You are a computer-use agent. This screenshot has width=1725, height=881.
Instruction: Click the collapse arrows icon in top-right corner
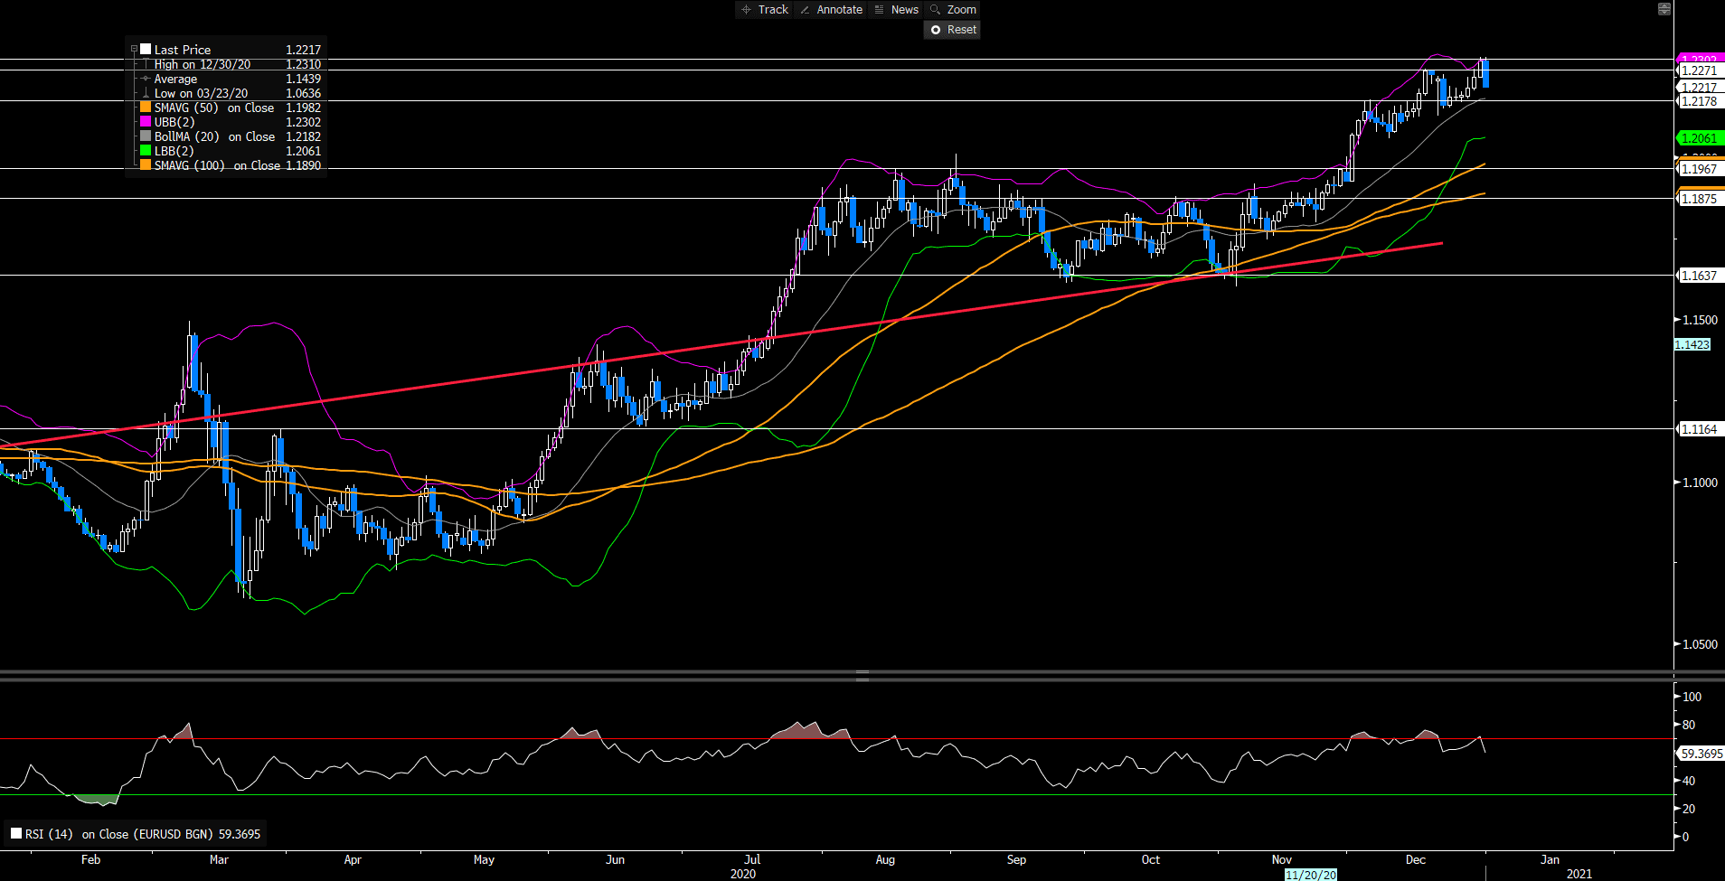1664,9
